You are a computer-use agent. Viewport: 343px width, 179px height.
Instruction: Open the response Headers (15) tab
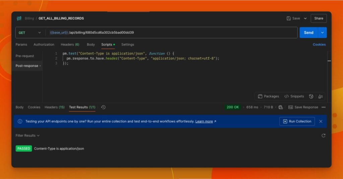tap(55, 107)
